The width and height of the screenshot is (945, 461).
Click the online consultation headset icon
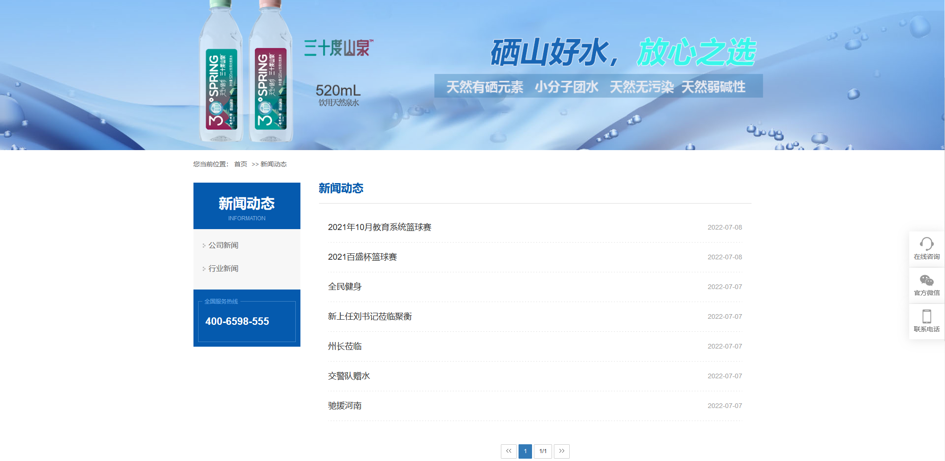926,244
